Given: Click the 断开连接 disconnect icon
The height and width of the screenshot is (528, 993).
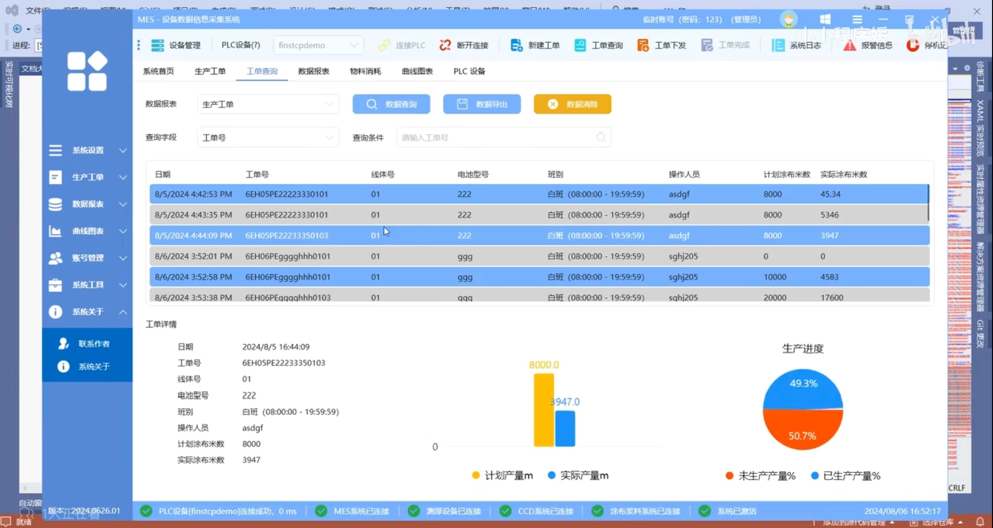Looking at the screenshot, I should pyautogui.click(x=445, y=45).
